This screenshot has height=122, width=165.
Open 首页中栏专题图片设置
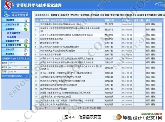click(x=151, y=15)
